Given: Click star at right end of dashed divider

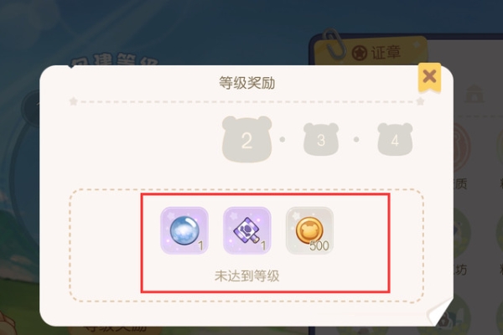Looking at the screenshot, I should pos(420,101).
